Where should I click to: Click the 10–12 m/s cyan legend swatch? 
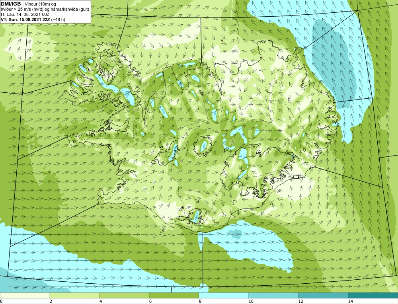point(274,295)
